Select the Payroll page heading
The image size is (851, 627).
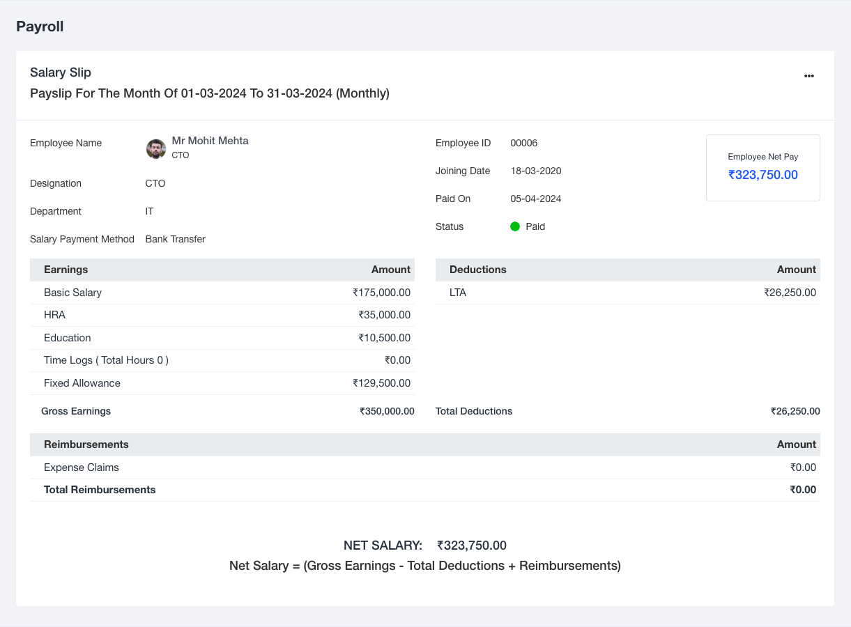[40, 26]
